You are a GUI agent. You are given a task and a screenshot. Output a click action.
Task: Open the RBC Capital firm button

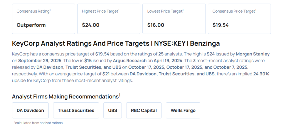pyautogui.click(x=144, y=110)
